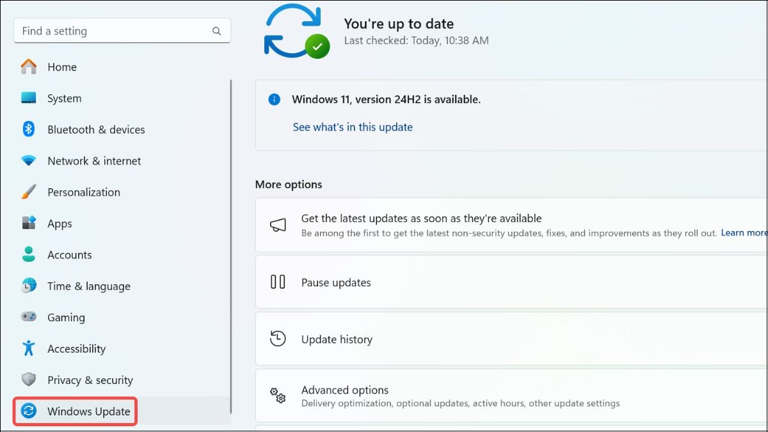This screenshot has height=432, width=768.
Task: Click the Bluetooth & devices icon
Action: tap(29, 129)
